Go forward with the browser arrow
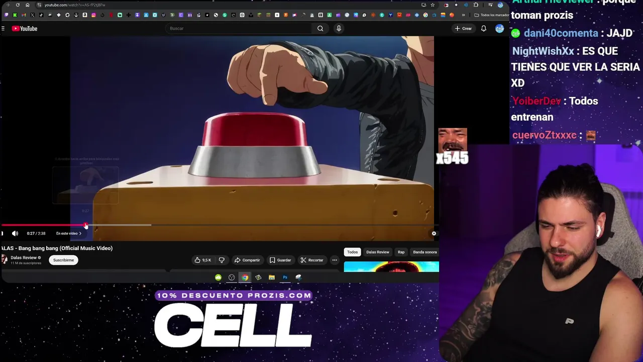The height and width of the screenshot is (362, 643). click(8, 5)
